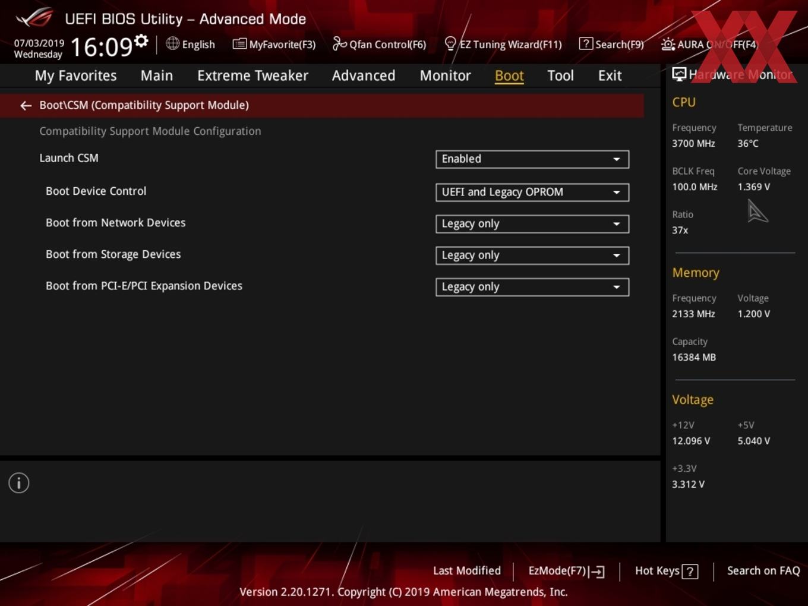Click the Memory frequency value 2133 MHz

pyautogui.click(x=693, y=314)
